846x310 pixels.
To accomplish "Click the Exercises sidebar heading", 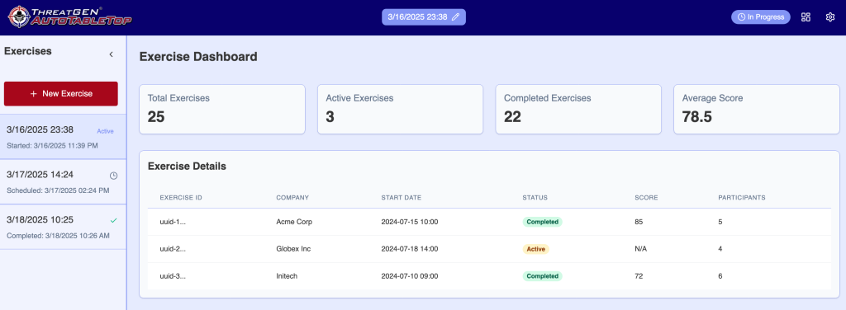I will (28, 51).
